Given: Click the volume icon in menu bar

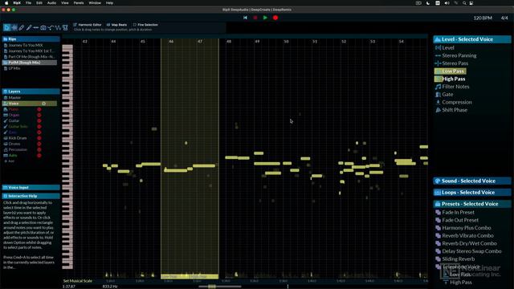Looking at the screenshot, I should (x=447, y=3).
